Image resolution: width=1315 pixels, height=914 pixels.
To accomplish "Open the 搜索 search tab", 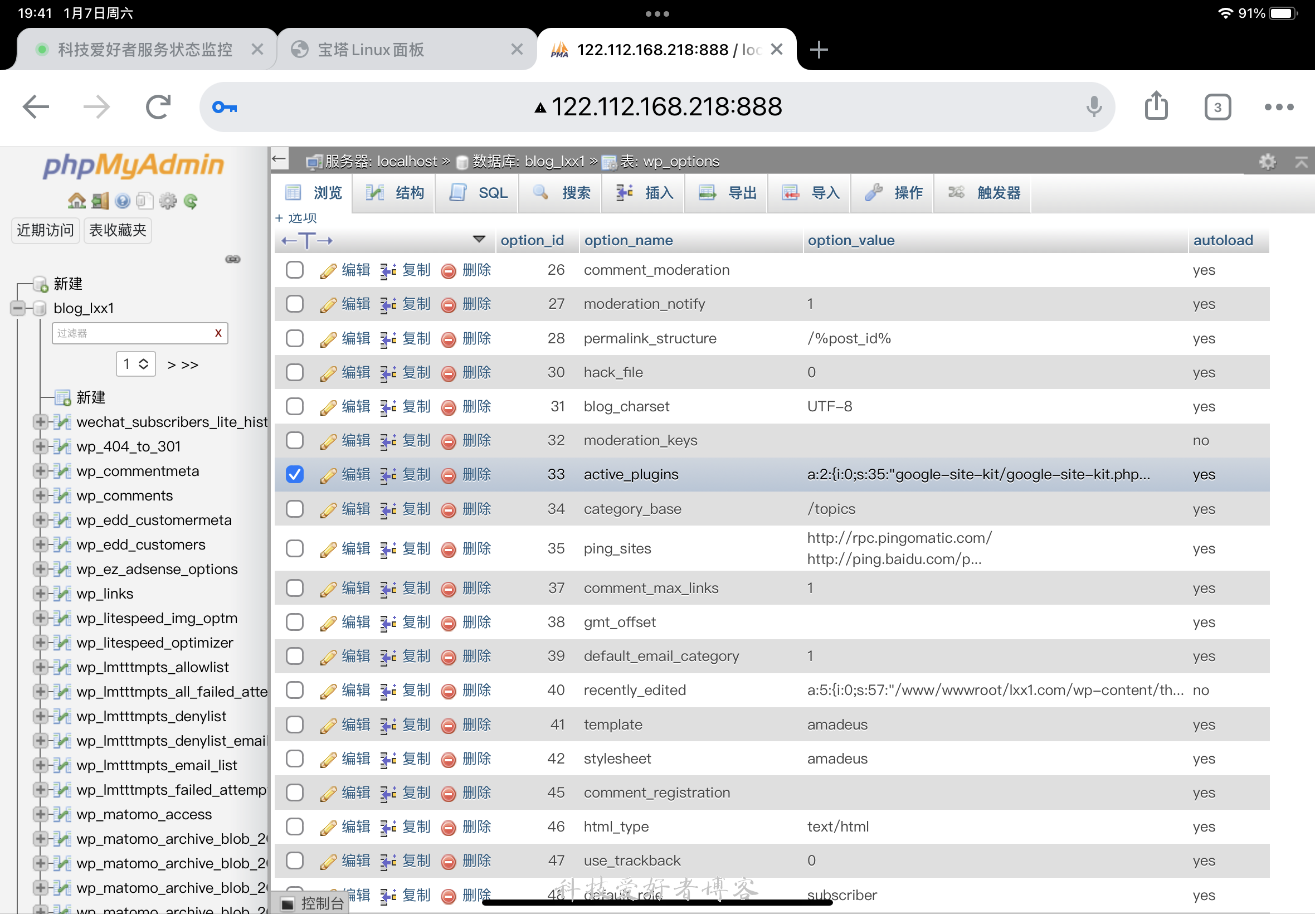I will pos(561,193).
